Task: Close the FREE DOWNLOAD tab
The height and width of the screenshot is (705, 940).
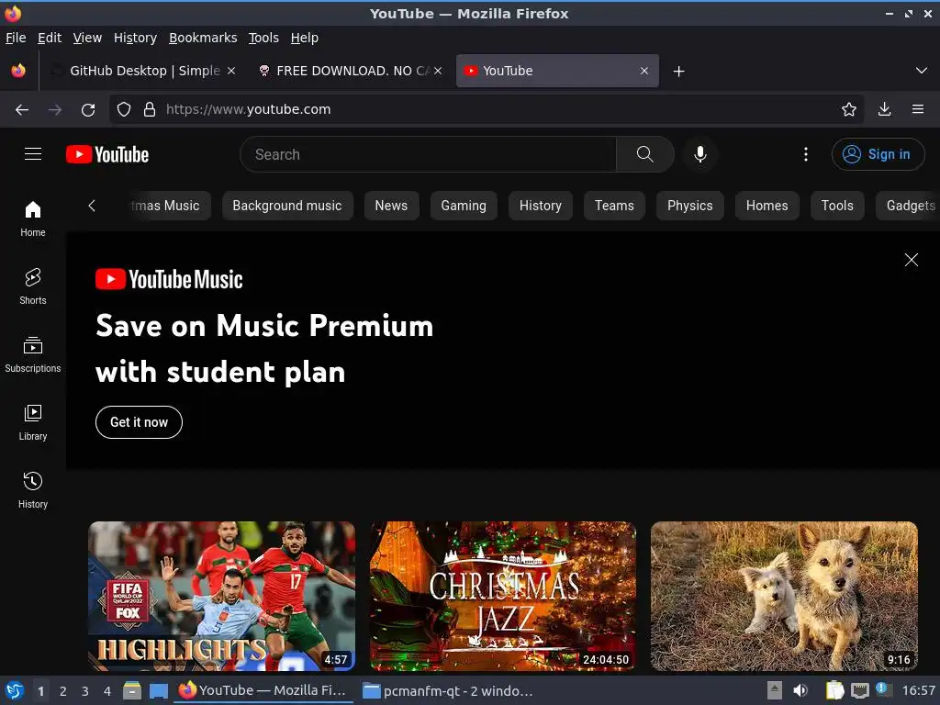Action: (x=438, y=71)
